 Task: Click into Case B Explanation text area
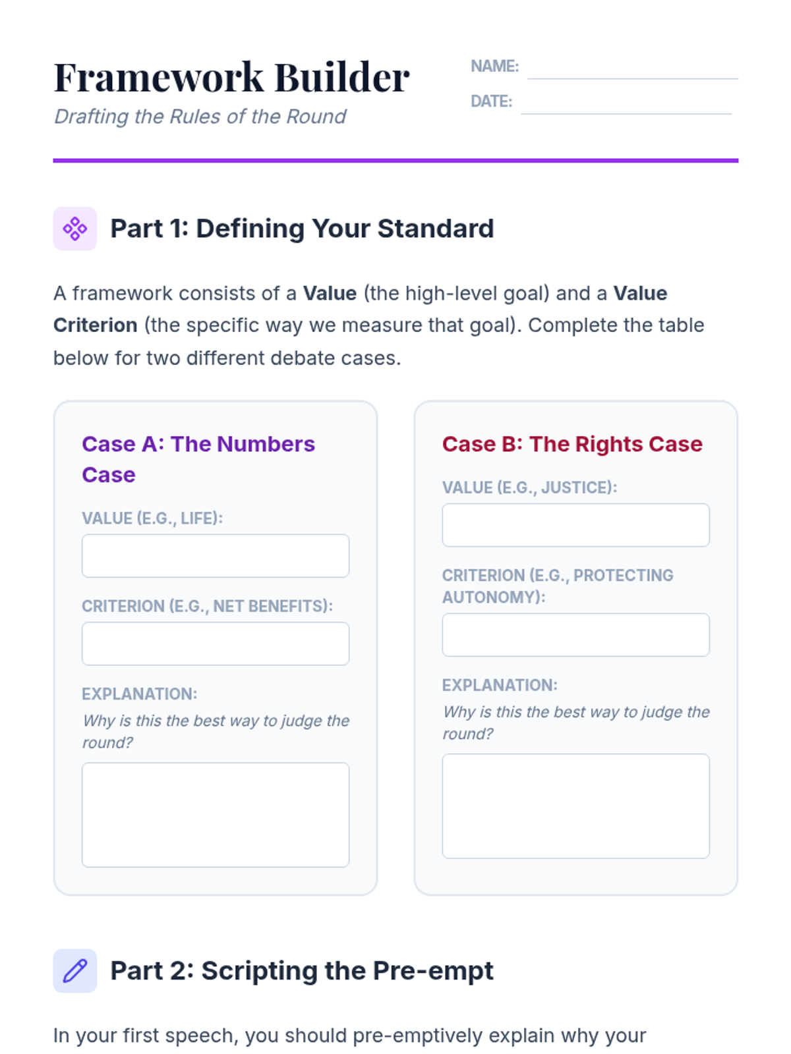(x=575, y=806)
